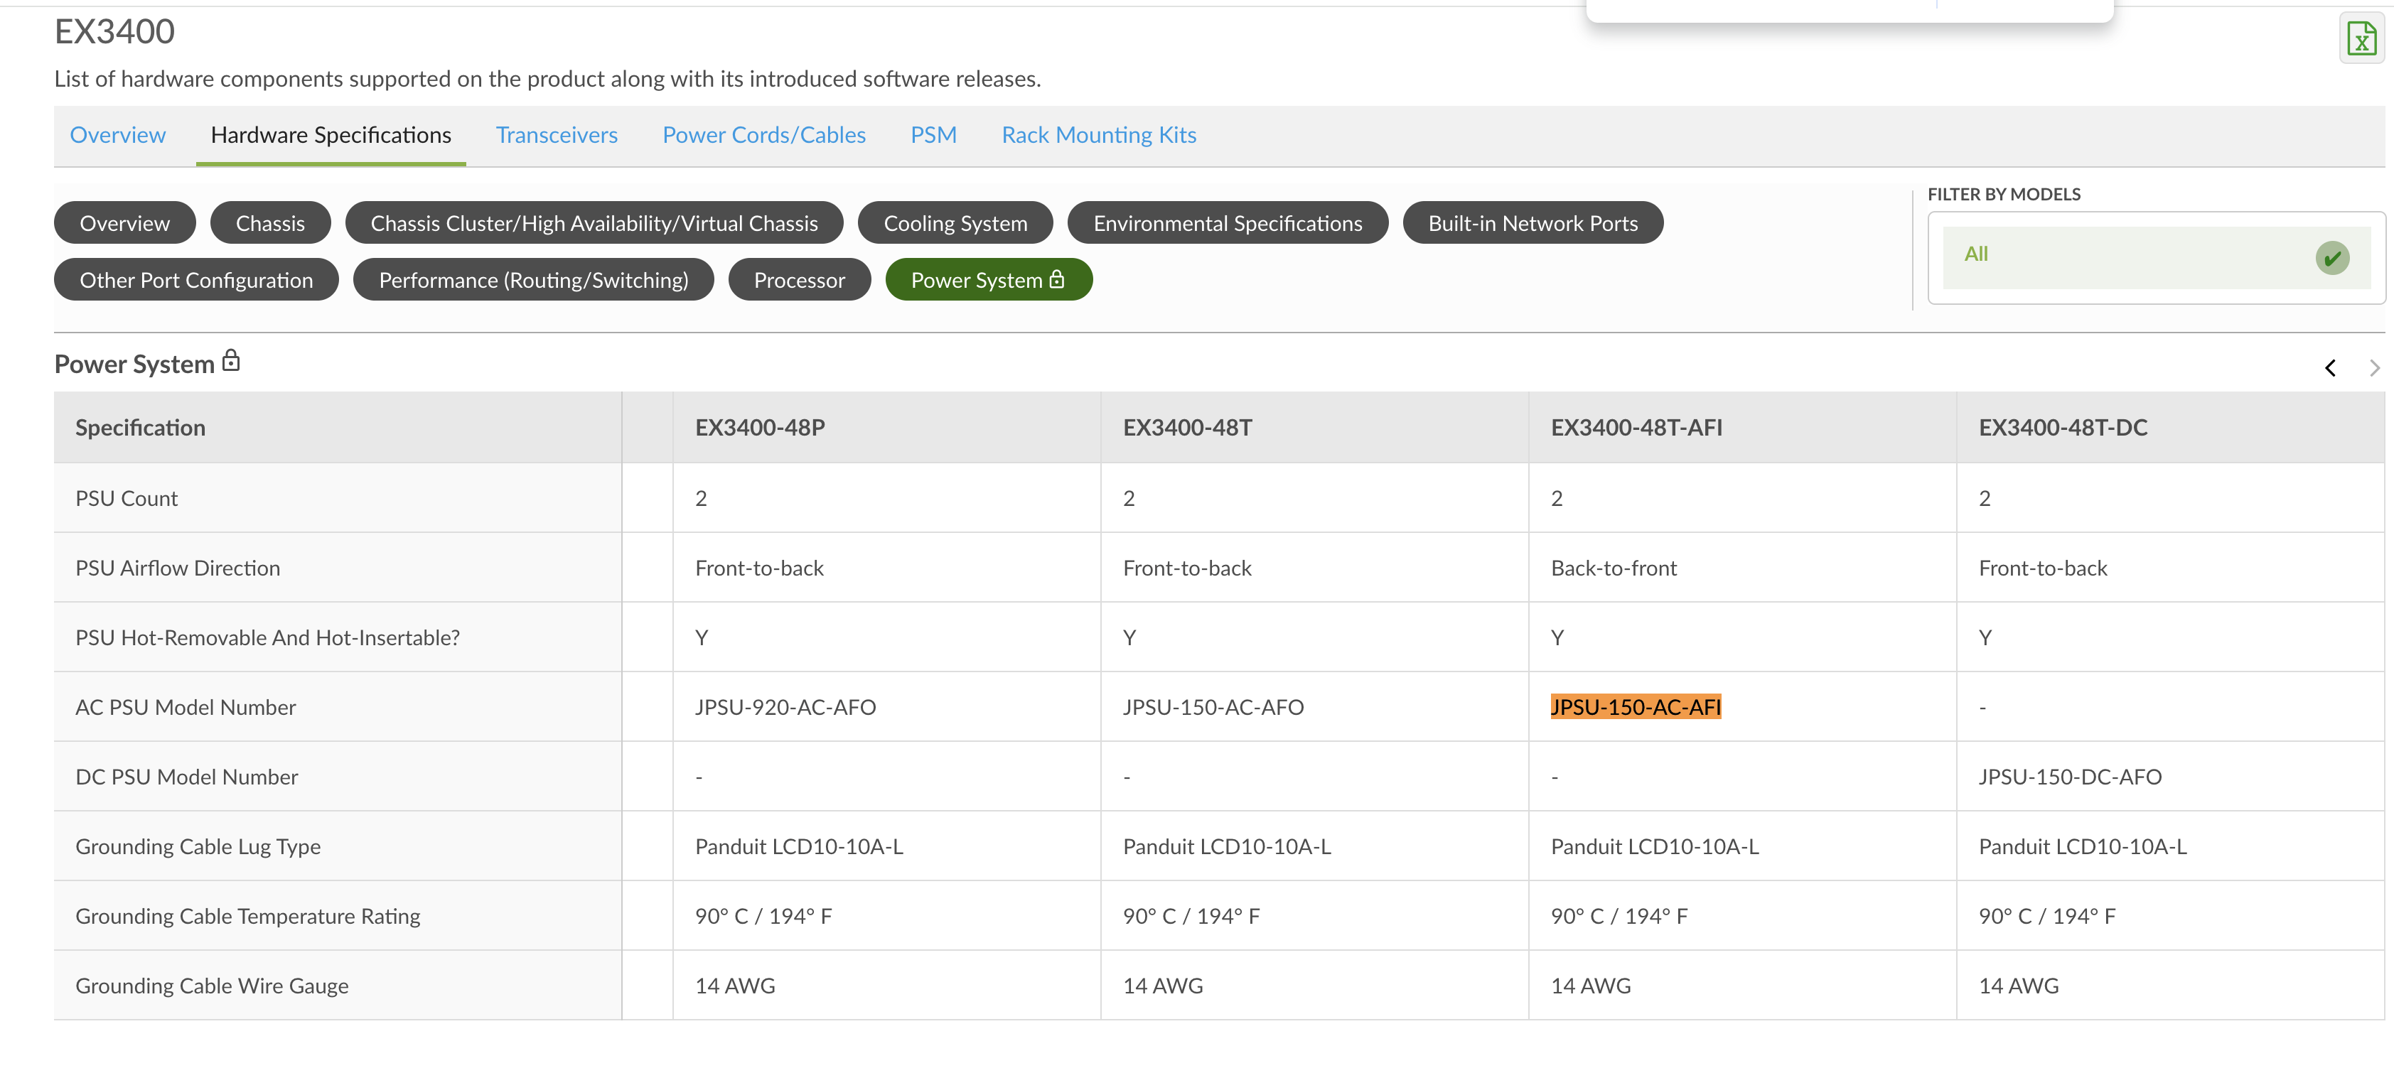The height and width of the screenshot is (1073, 2394).
Task: Select the active Power System pill
Action: [x=989, y=280]
